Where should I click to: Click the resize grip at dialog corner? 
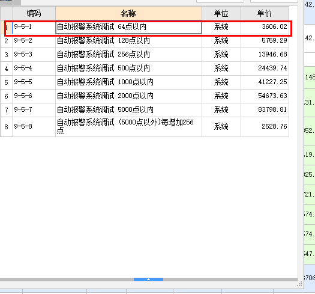[x=299, y=284]
